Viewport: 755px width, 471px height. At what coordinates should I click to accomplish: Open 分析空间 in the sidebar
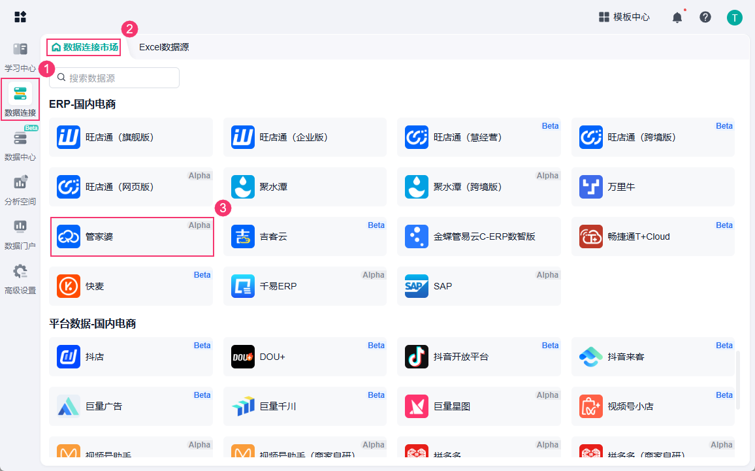pyautogui.click(x=20, y=189)
